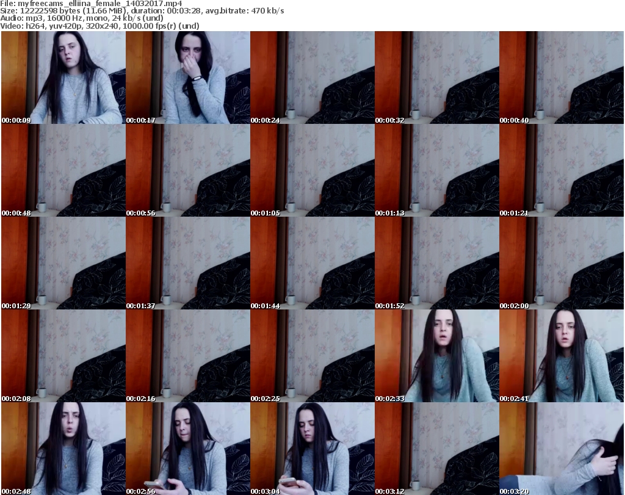Choose the thumbnail stamped 00:02:41
This screenshot has height=495, width=625.
click(x=562, y=356)
